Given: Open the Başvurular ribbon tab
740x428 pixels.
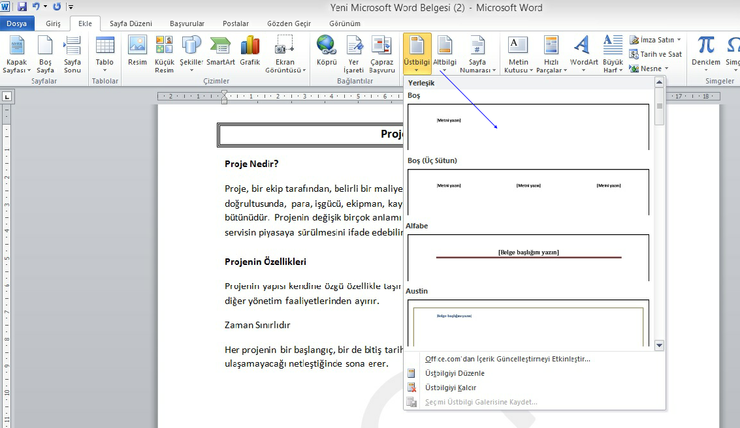Looking at the screenshot, I should tap(187, 23).
